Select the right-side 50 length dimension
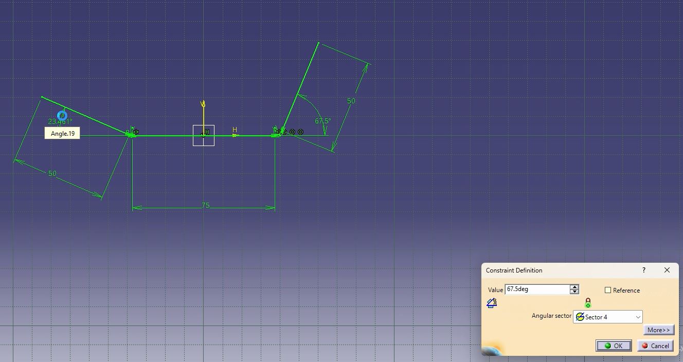Image resolution: width=683 pixels, height=362 pixels. [351, 101]
